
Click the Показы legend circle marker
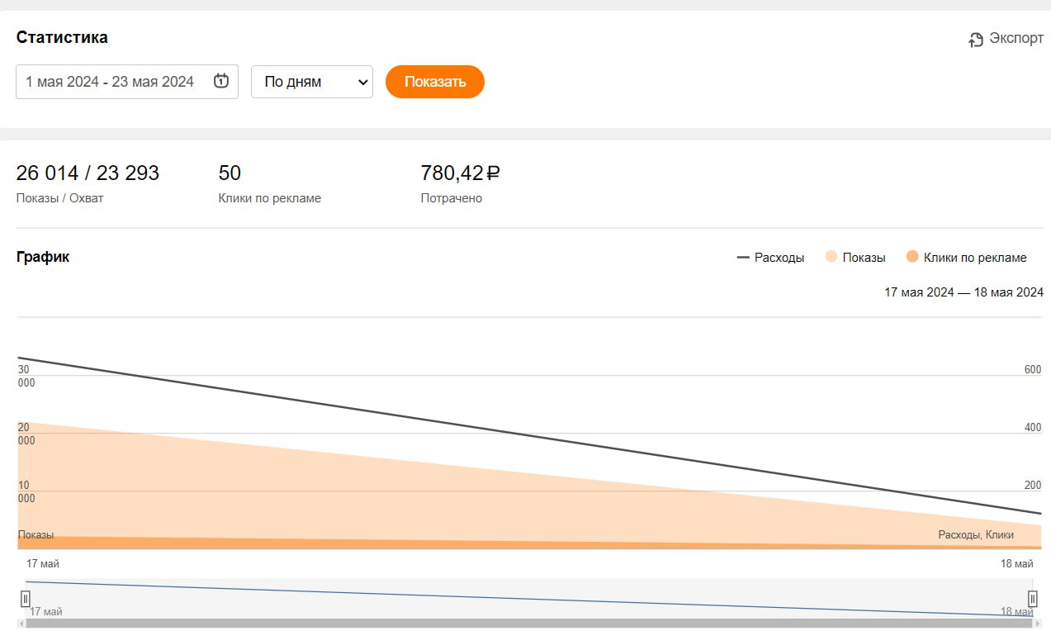831,257
